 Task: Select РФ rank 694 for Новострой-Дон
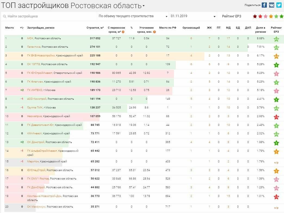pos(167,196)
